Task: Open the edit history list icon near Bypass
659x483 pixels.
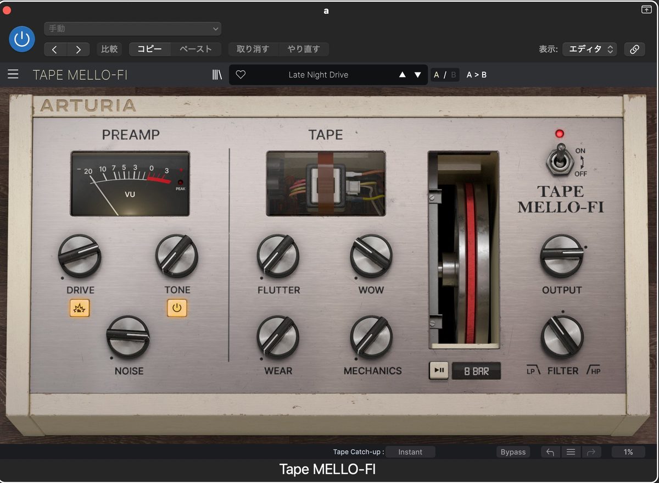Action: [571, 452]
